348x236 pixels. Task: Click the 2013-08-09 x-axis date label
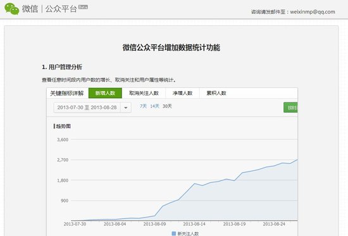[x=154, y=224]
